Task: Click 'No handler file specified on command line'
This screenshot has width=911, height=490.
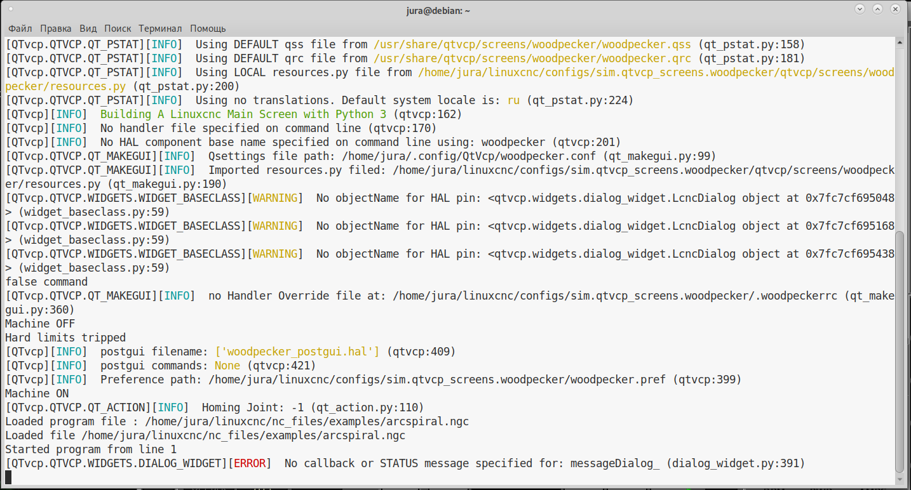Action: tap(231, 128)
